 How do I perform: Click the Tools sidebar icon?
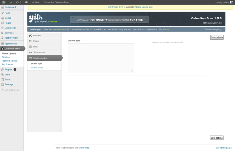pos(2,80)
